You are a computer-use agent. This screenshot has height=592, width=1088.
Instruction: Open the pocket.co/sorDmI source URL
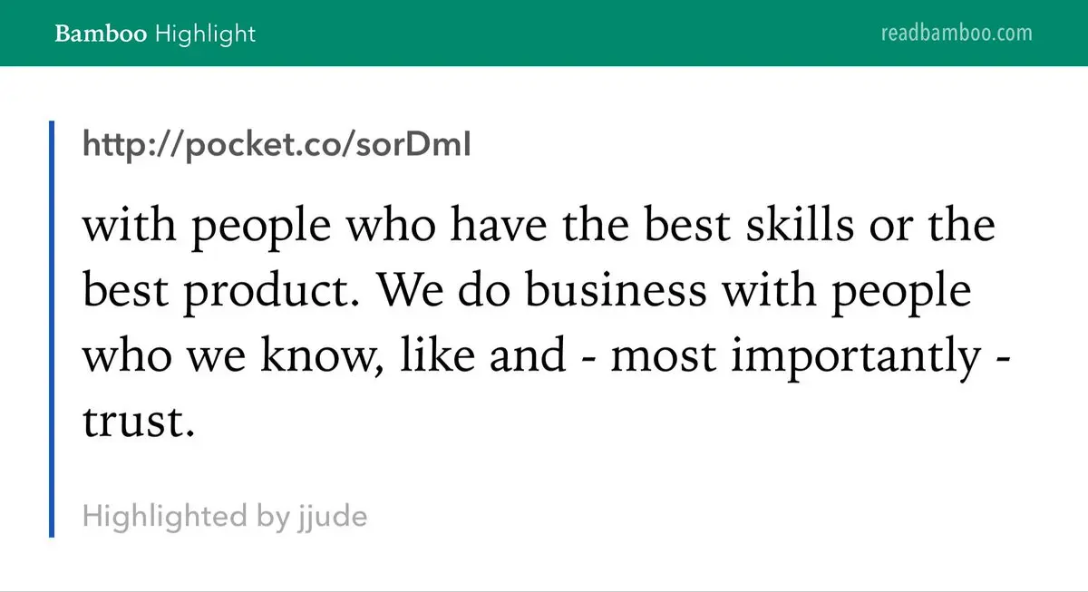[x=277, y=145]
